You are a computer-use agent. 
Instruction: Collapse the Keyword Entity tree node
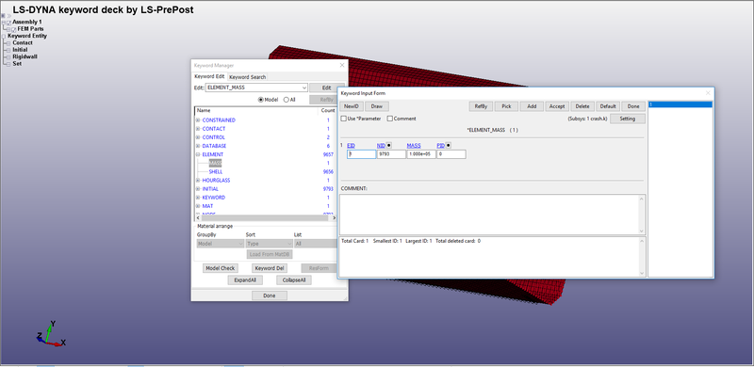(4, 36)
